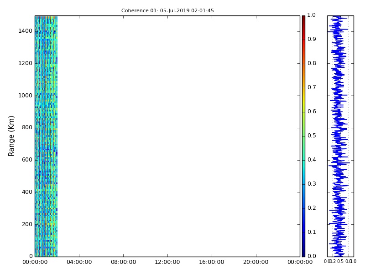
Task: Click the 200 range tick label
Action: pyautogui.click(x=27, y=224)
